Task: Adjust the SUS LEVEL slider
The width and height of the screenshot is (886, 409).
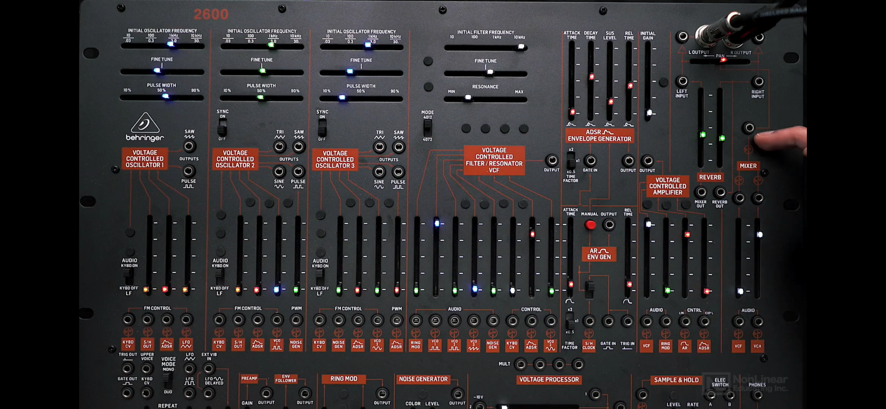Action: pos(610,81)
